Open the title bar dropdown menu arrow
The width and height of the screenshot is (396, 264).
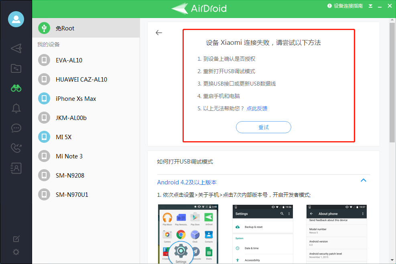coord(370,6)
